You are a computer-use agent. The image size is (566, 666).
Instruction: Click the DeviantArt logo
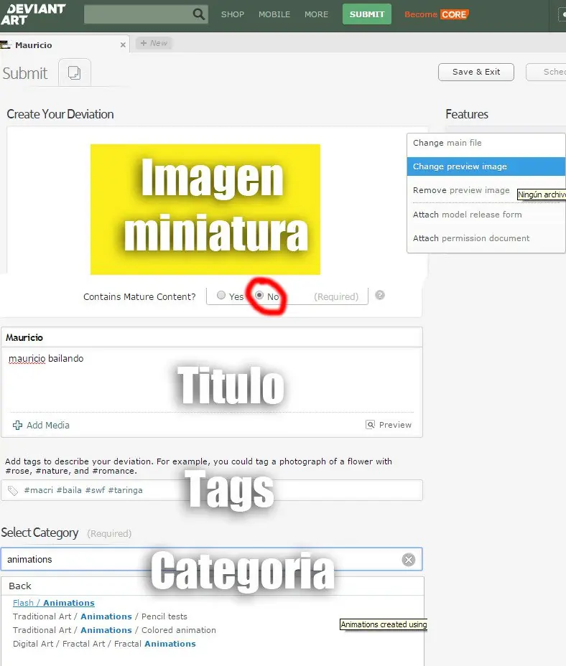coord(33,15)
